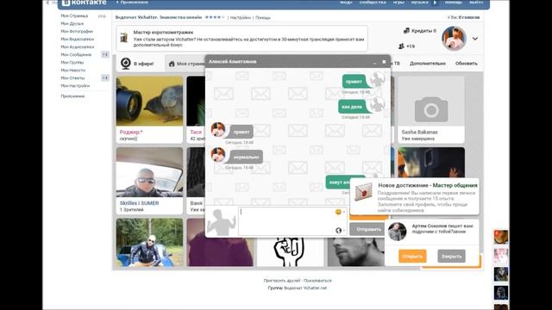The width and height of the screenshot is (552, 310).
Task: Click the "Обновить" tab
Action: (466, 63)
